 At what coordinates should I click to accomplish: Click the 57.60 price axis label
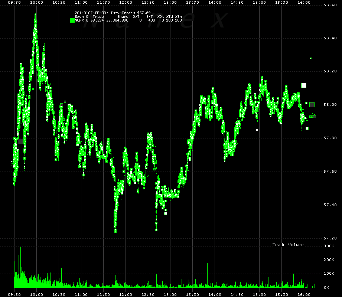(x=330, y=172)
